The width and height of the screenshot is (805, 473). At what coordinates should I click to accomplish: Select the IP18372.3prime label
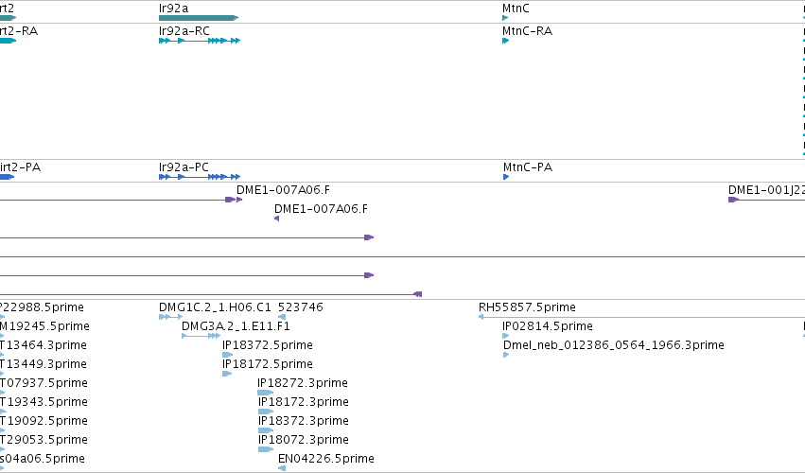304,421
